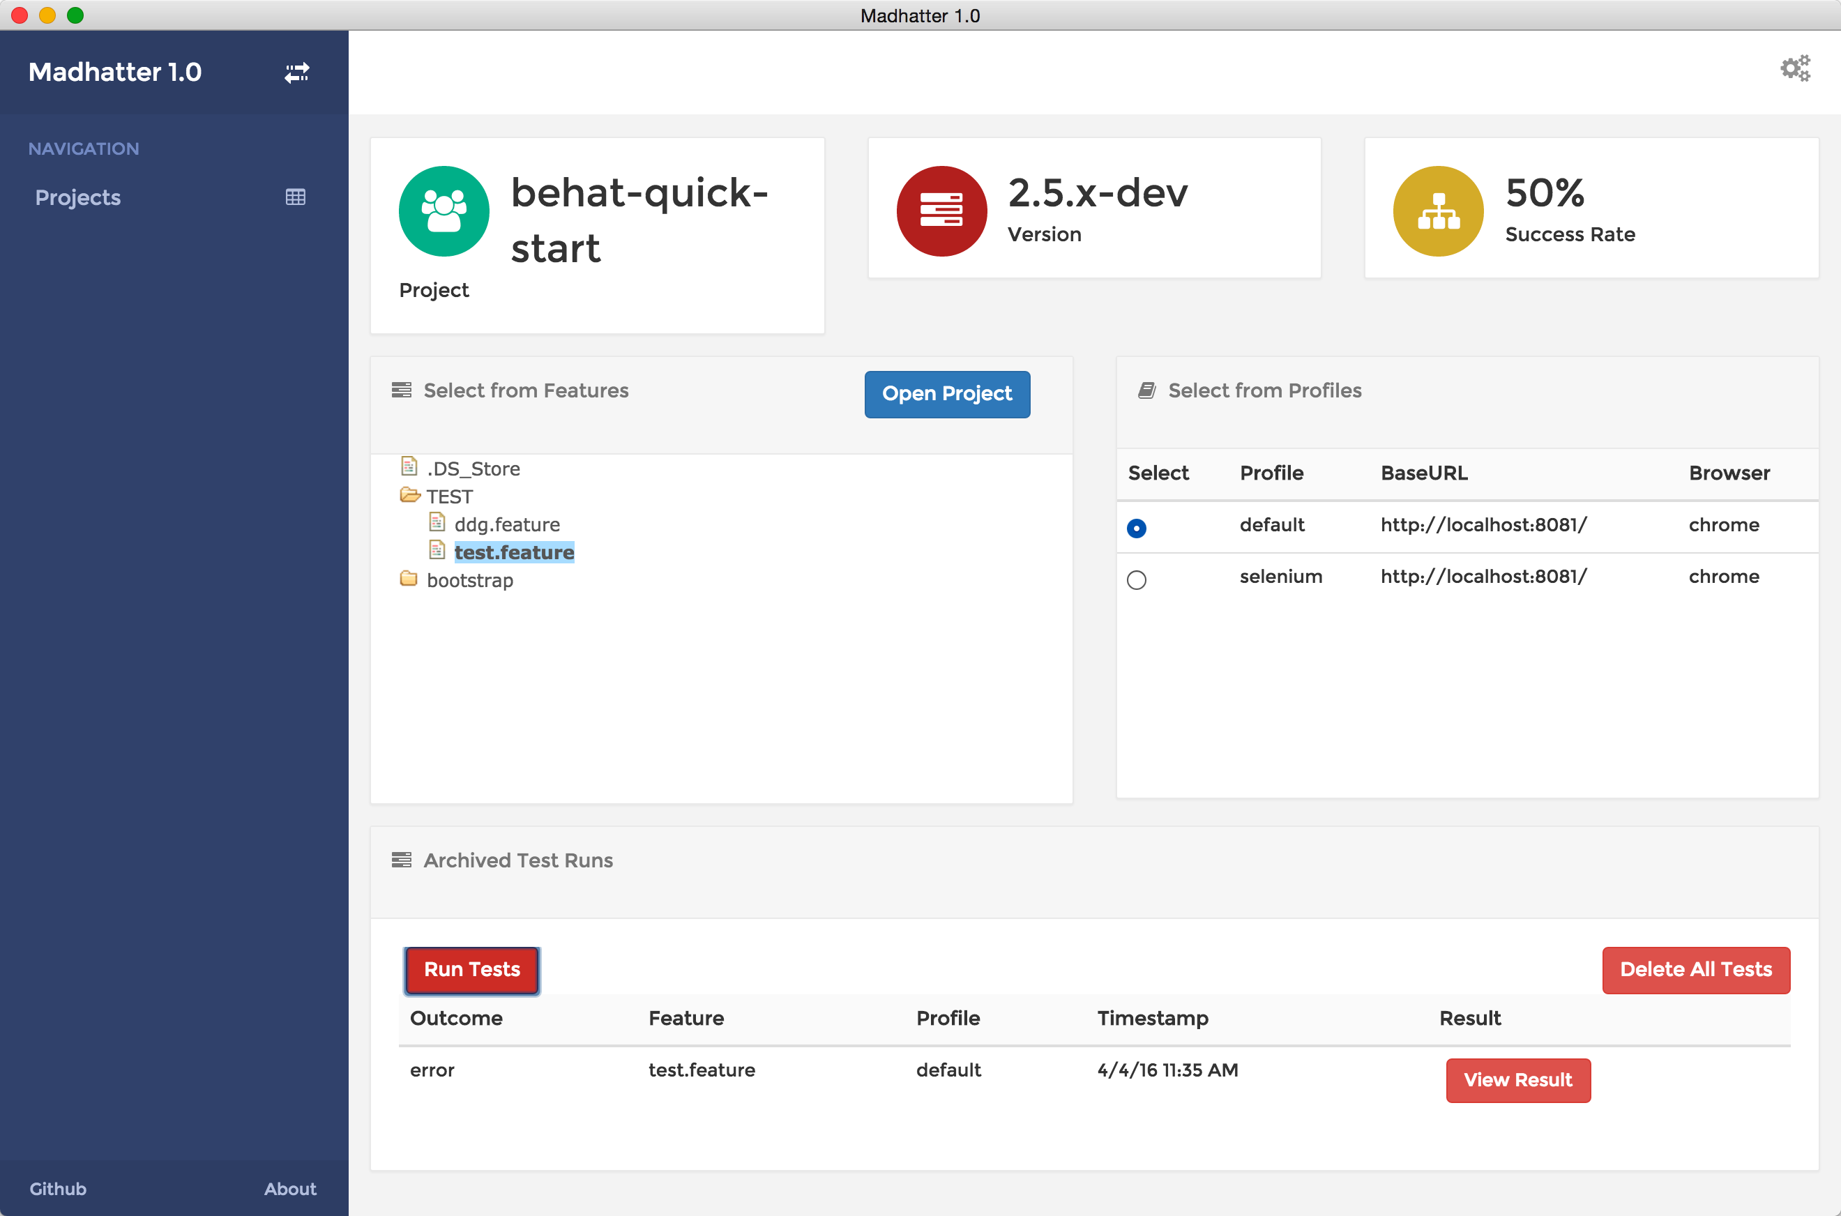Open the Github link
This screenshot has height=1216, width=1841.
pyautogui.click(x=58, y=1188)
